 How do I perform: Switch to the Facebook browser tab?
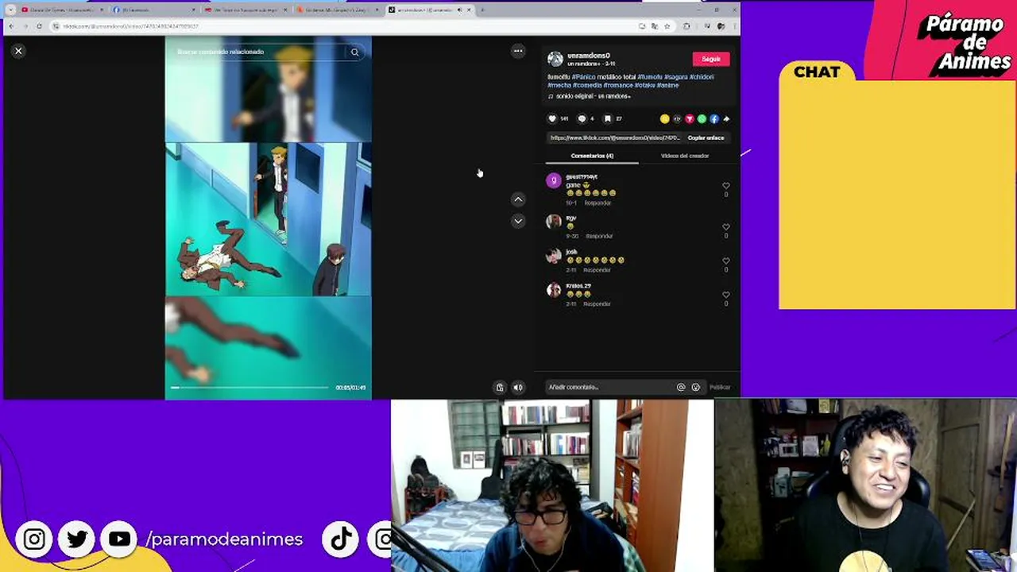(x=154, y=10)
